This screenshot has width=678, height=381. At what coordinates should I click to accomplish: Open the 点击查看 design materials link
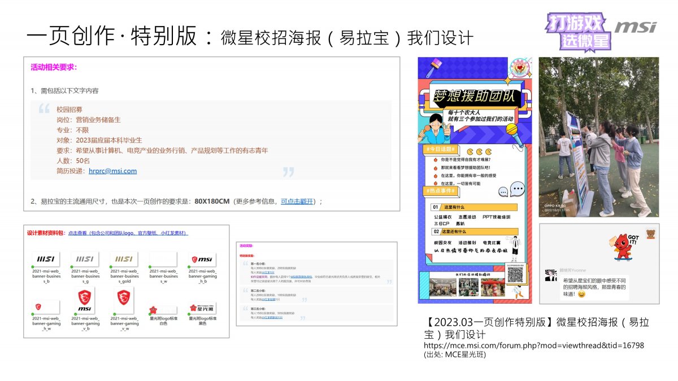(128, 233)
